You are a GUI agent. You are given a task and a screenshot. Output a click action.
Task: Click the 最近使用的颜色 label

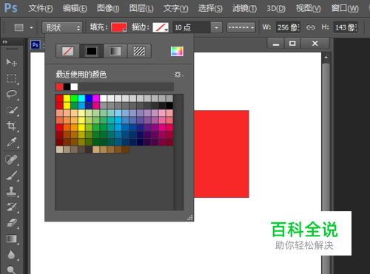(81, 75)
